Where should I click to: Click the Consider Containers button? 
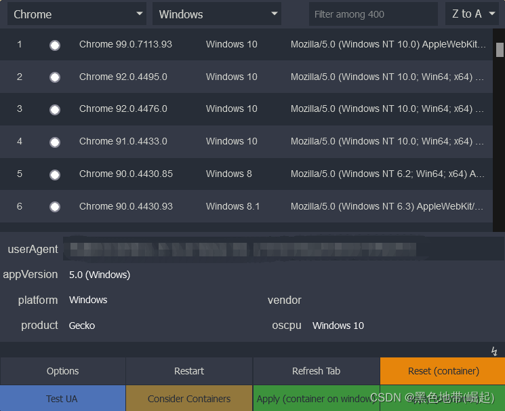coord(189,398)
